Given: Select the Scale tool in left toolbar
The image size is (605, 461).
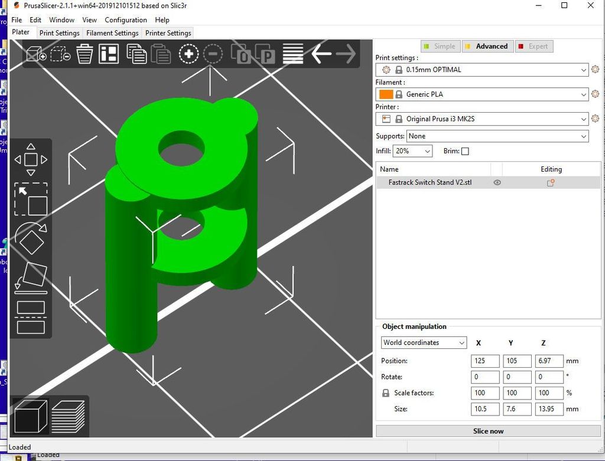Looking at the screenshot, I should (31, 200).
